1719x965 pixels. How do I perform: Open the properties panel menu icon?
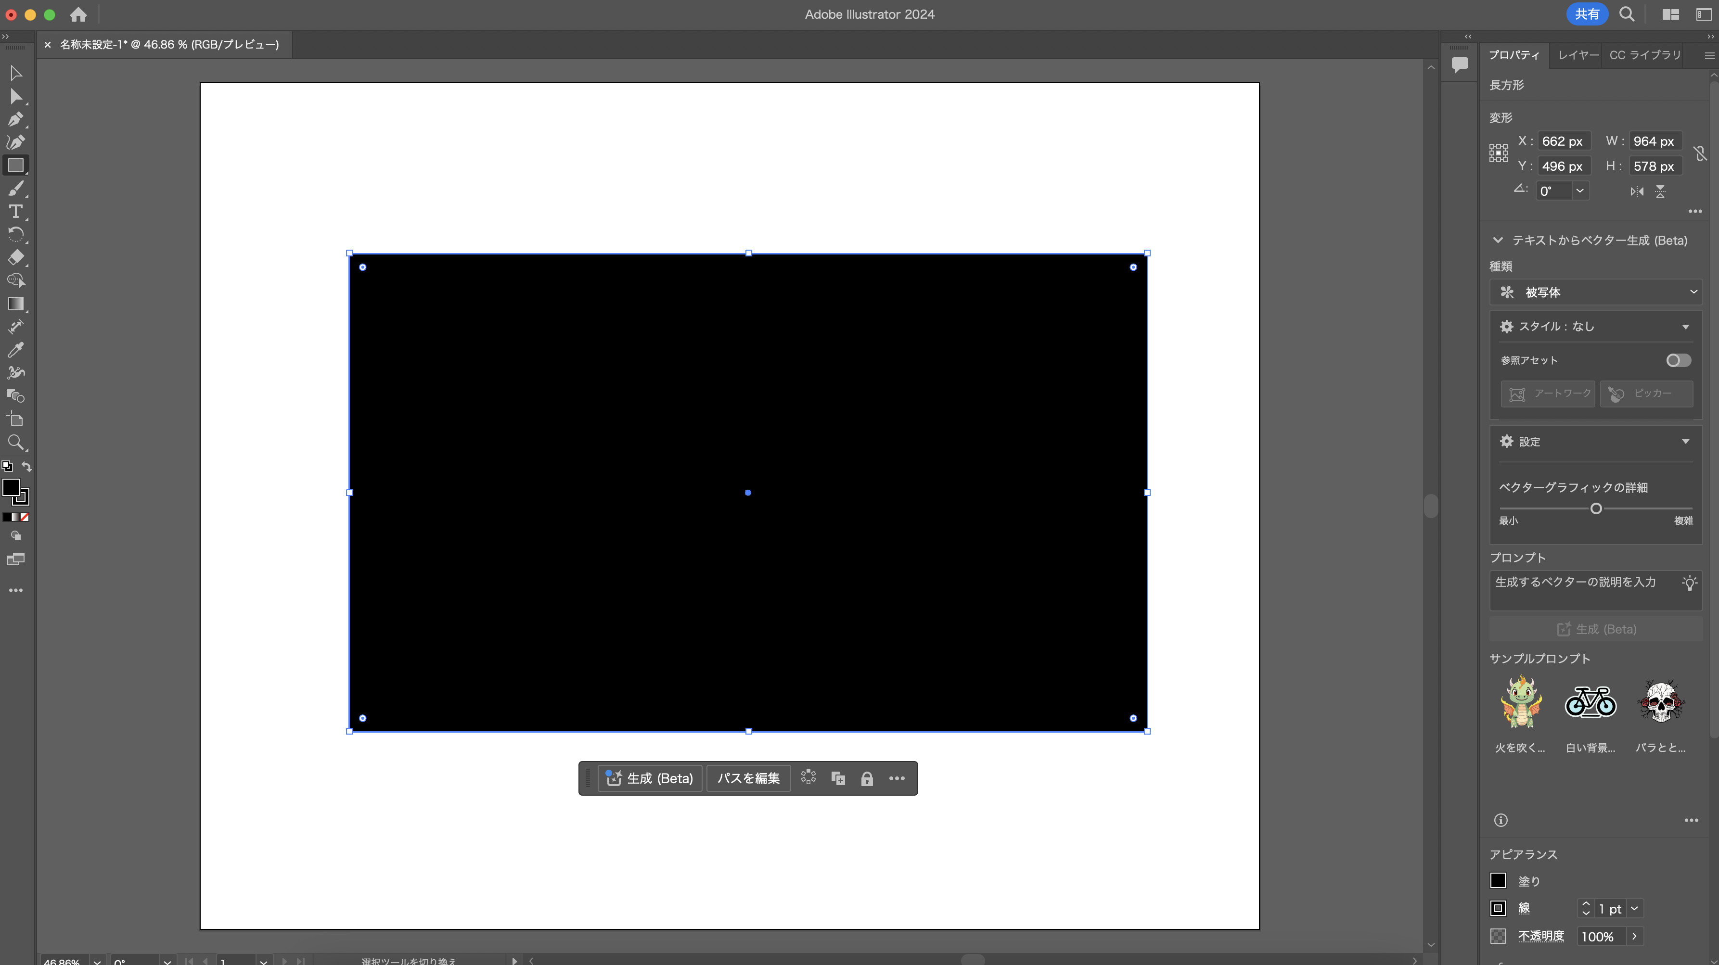(1709, 56)
